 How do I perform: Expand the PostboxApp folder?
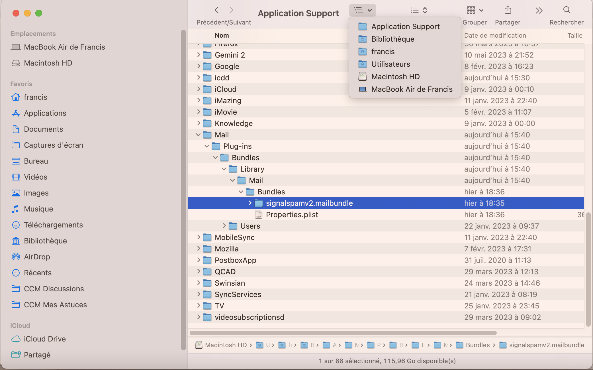[199, 260]
